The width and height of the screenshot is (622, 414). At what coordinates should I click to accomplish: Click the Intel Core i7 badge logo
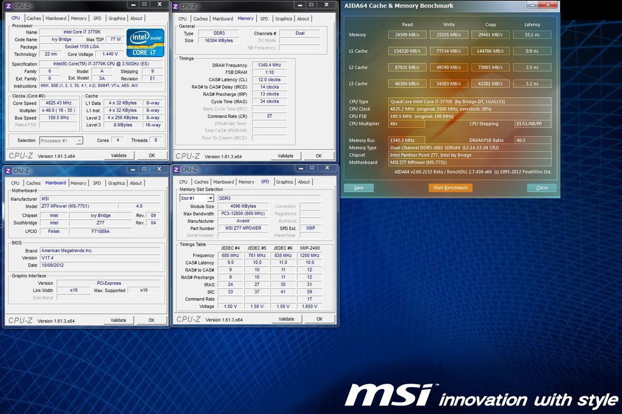point(145,42)
